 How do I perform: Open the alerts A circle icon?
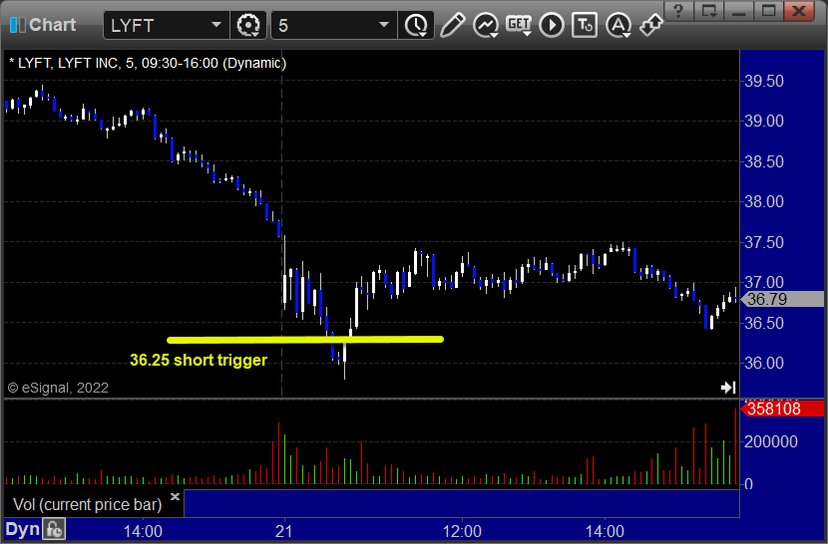[619, 25]
